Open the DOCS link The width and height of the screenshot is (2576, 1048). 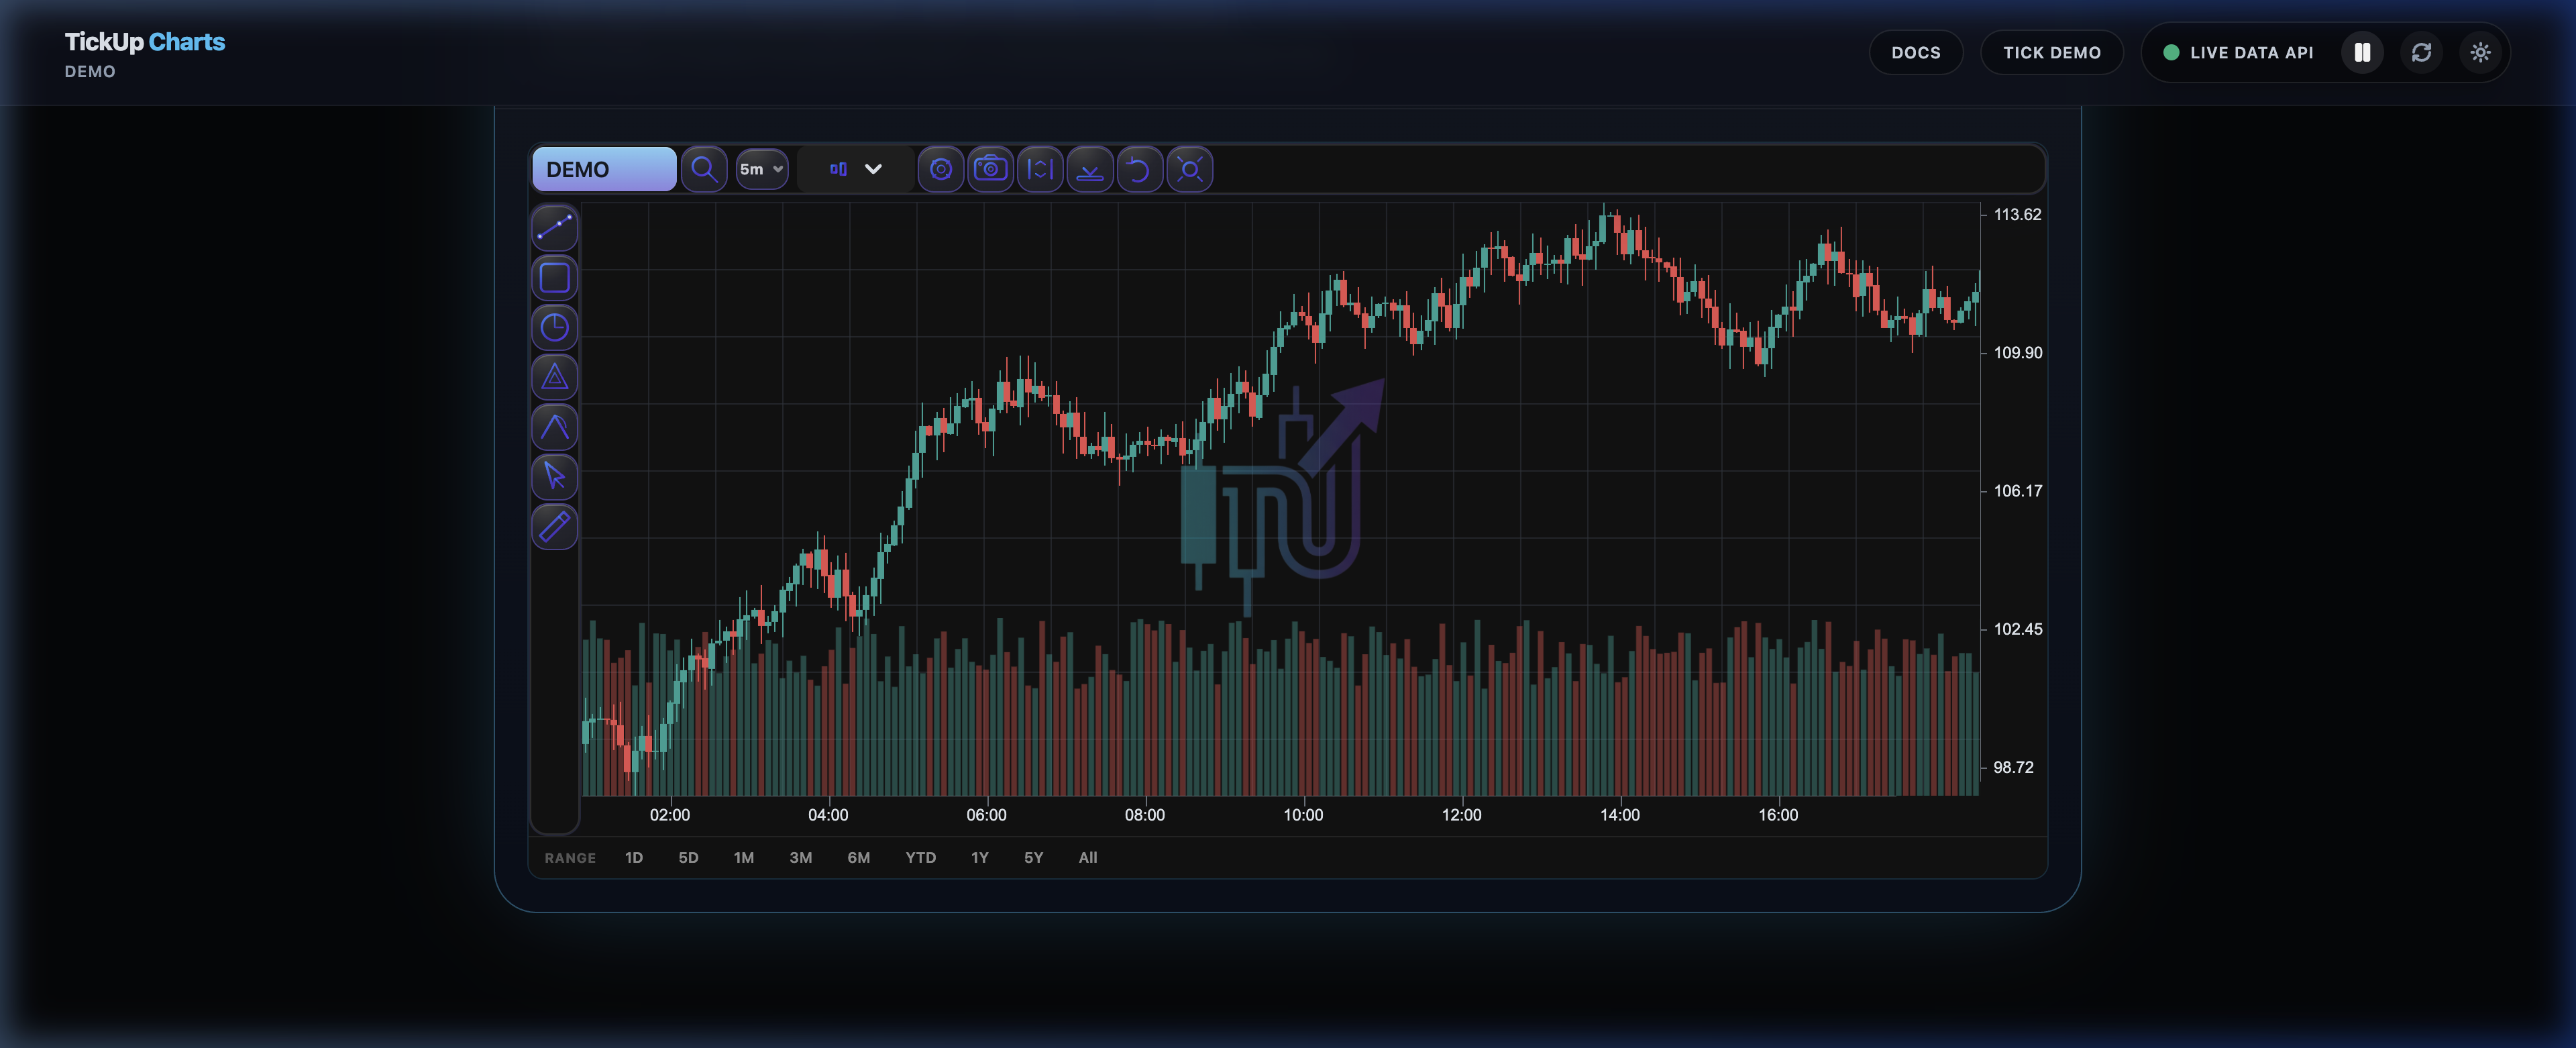(x=1915, y=53)
